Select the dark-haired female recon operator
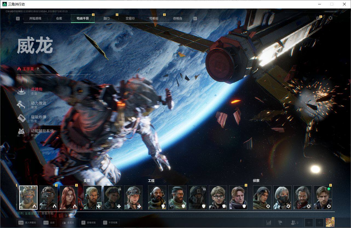 pyautogui.click(x=262, y=198)
